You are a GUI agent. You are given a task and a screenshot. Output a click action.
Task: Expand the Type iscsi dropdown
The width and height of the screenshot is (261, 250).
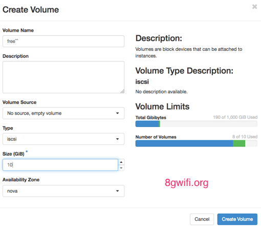coord(63,139)
